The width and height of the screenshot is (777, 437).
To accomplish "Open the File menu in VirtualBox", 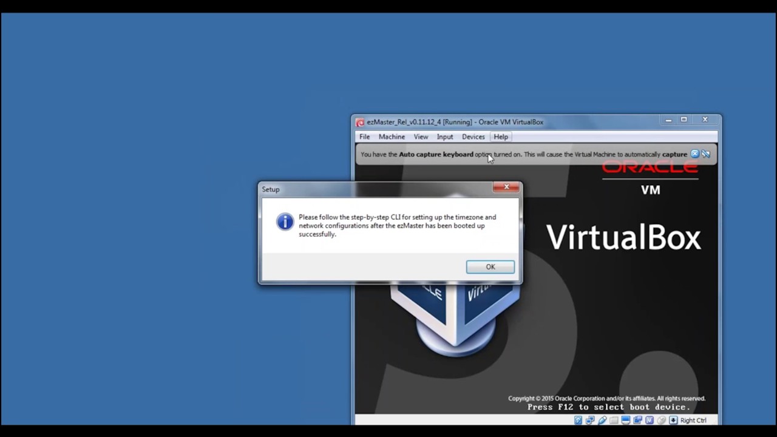I will pyautogui.click(x=364, y=137).
